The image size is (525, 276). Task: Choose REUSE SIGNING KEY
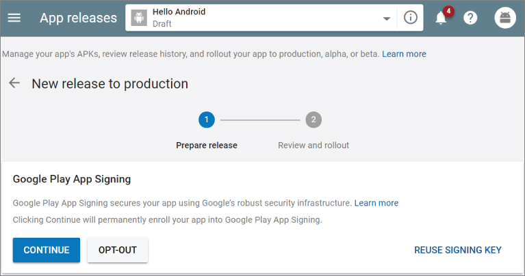pyautogui.click(x=458, y=250)
